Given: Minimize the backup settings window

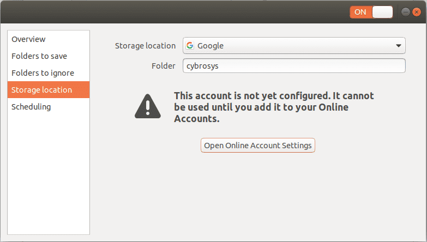Looking at the screenshot, I should pos(405,12).
